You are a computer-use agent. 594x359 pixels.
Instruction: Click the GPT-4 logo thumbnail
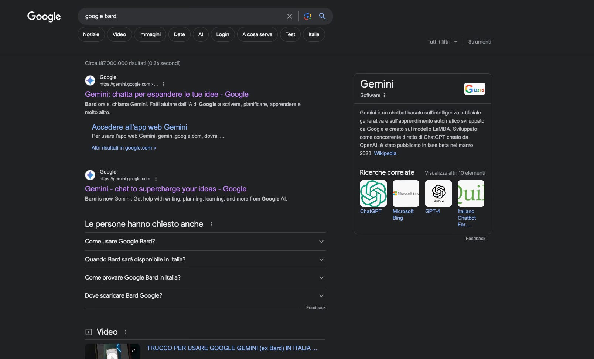coord(438,194)
